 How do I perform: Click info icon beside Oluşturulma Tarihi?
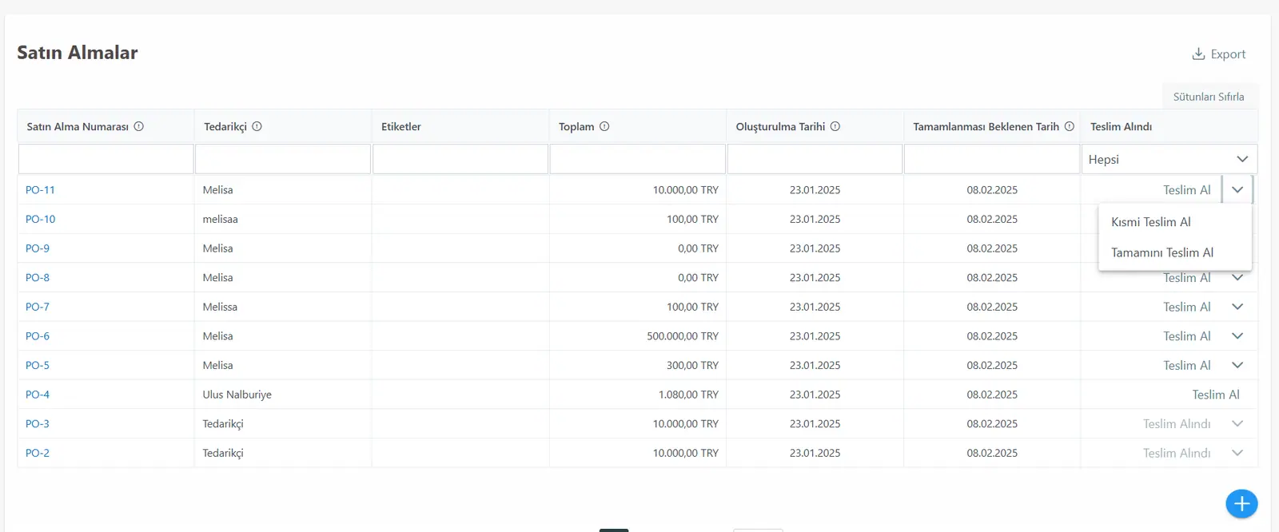point(835,126)
